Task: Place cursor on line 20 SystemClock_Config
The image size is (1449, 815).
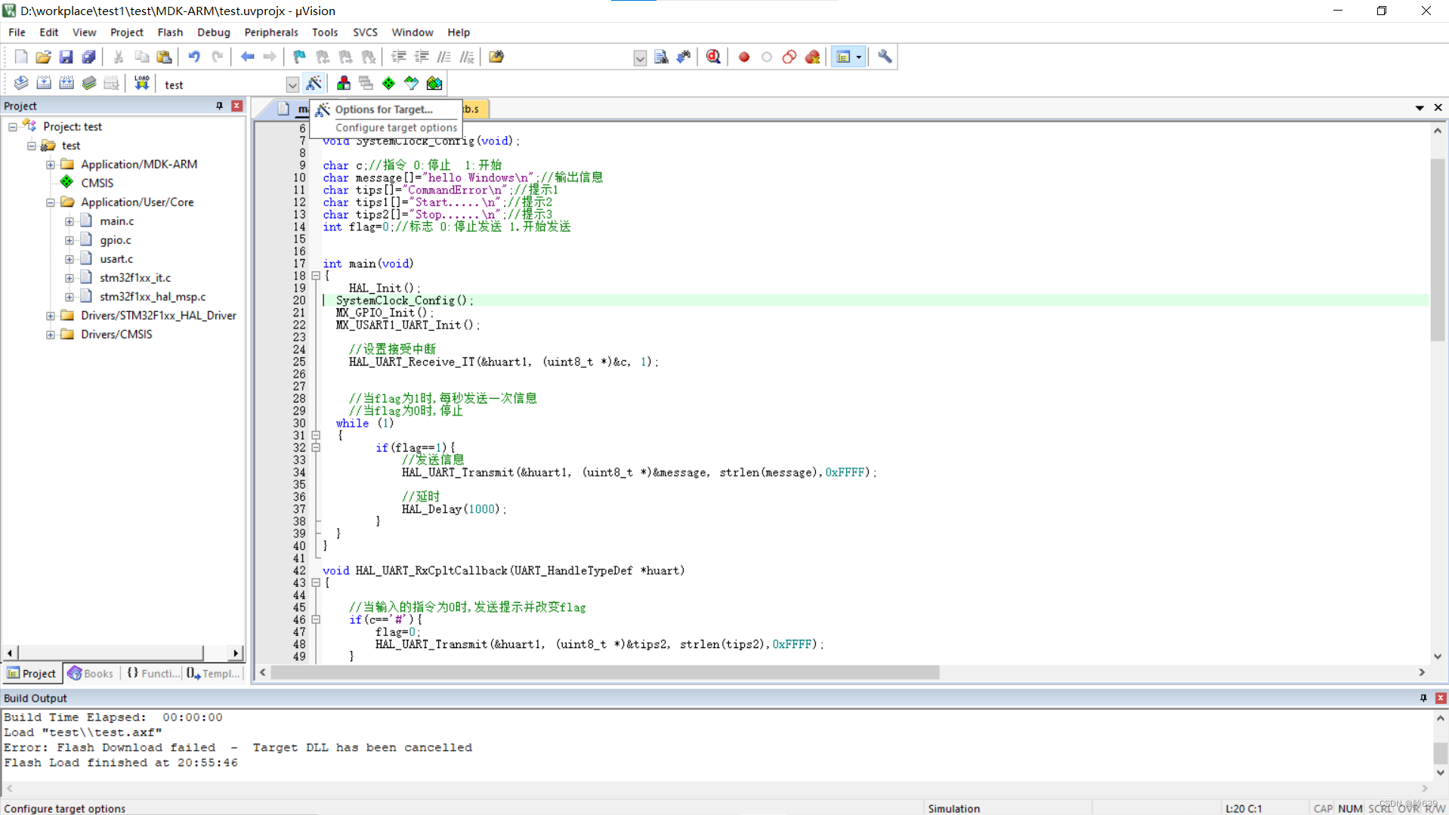Action: (404, 301)
